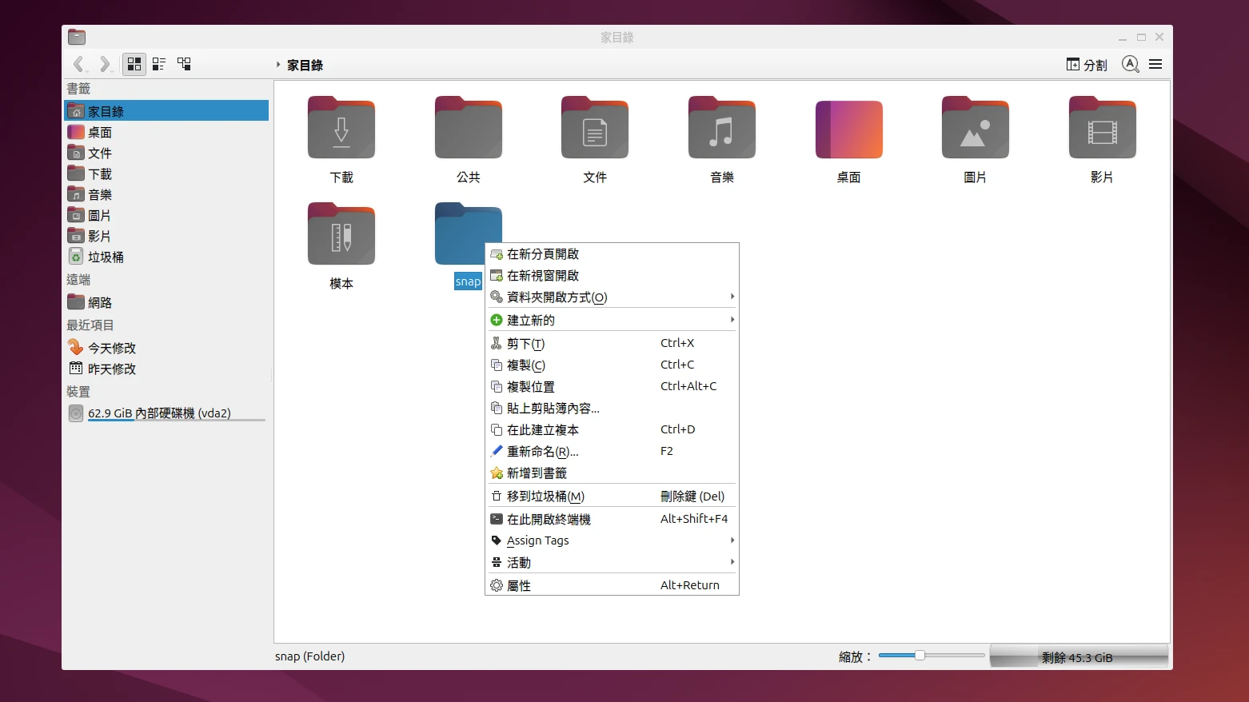Open the search tool icon
The height and width of the screenshot is (702, 1249).
1130,64
